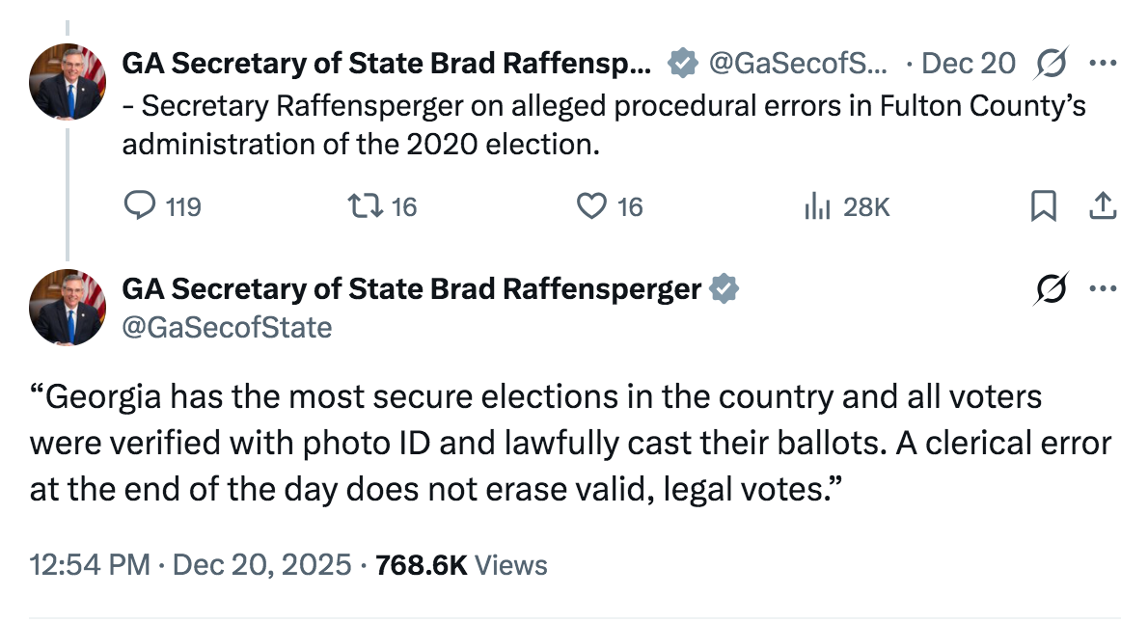This screenshot has width=1148, height=623.
Task: Click the 768.6K Views count
Action: pos(461,564)
